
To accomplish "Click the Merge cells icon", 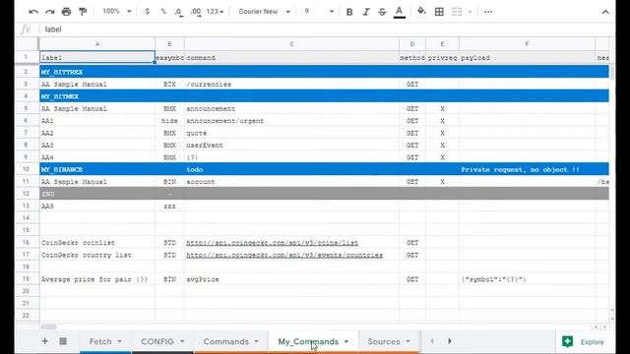I will pos(457,12).
